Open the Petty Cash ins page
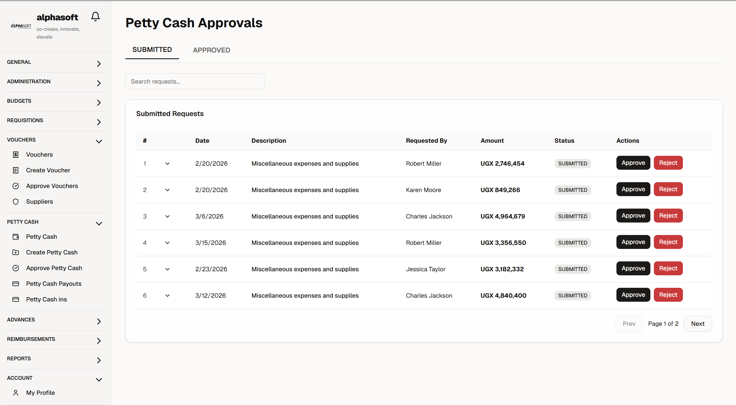736x405 pixels. coord(46,299)
